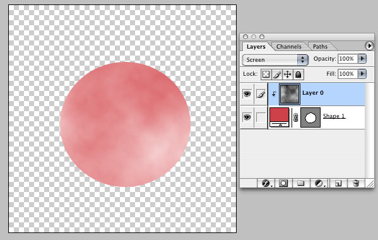Click the Layer 0 layer name
The height and width of the screenshot is (240, 378).
(313, 93)
